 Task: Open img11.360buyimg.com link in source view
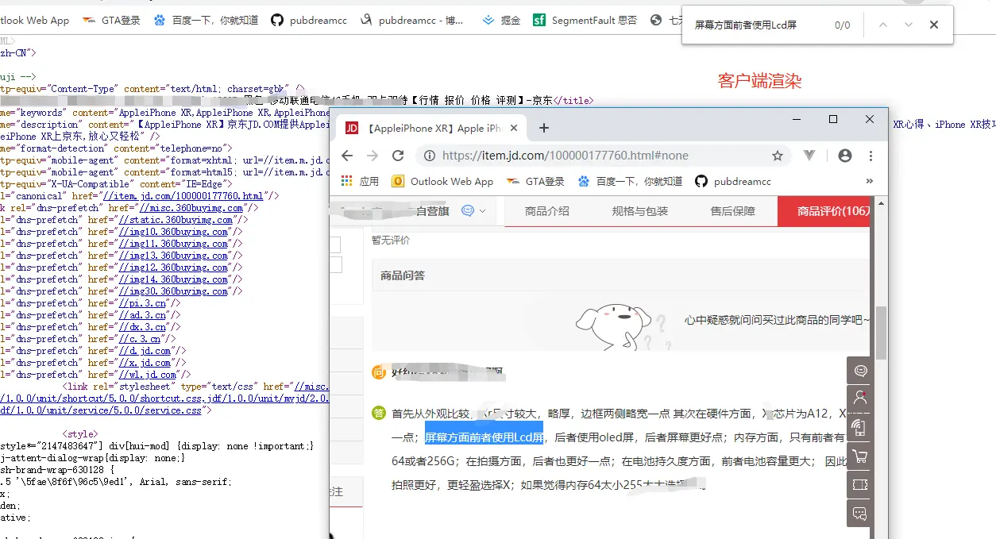172,244
